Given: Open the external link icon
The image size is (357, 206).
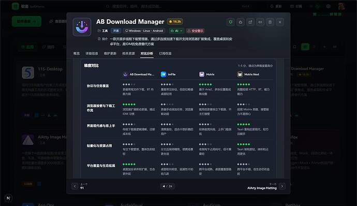Looking at the screenshot, I should 250,22.
